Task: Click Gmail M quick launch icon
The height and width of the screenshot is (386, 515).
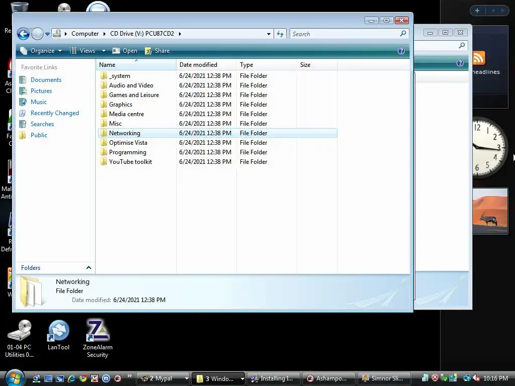Action: [x=94, y=378]
